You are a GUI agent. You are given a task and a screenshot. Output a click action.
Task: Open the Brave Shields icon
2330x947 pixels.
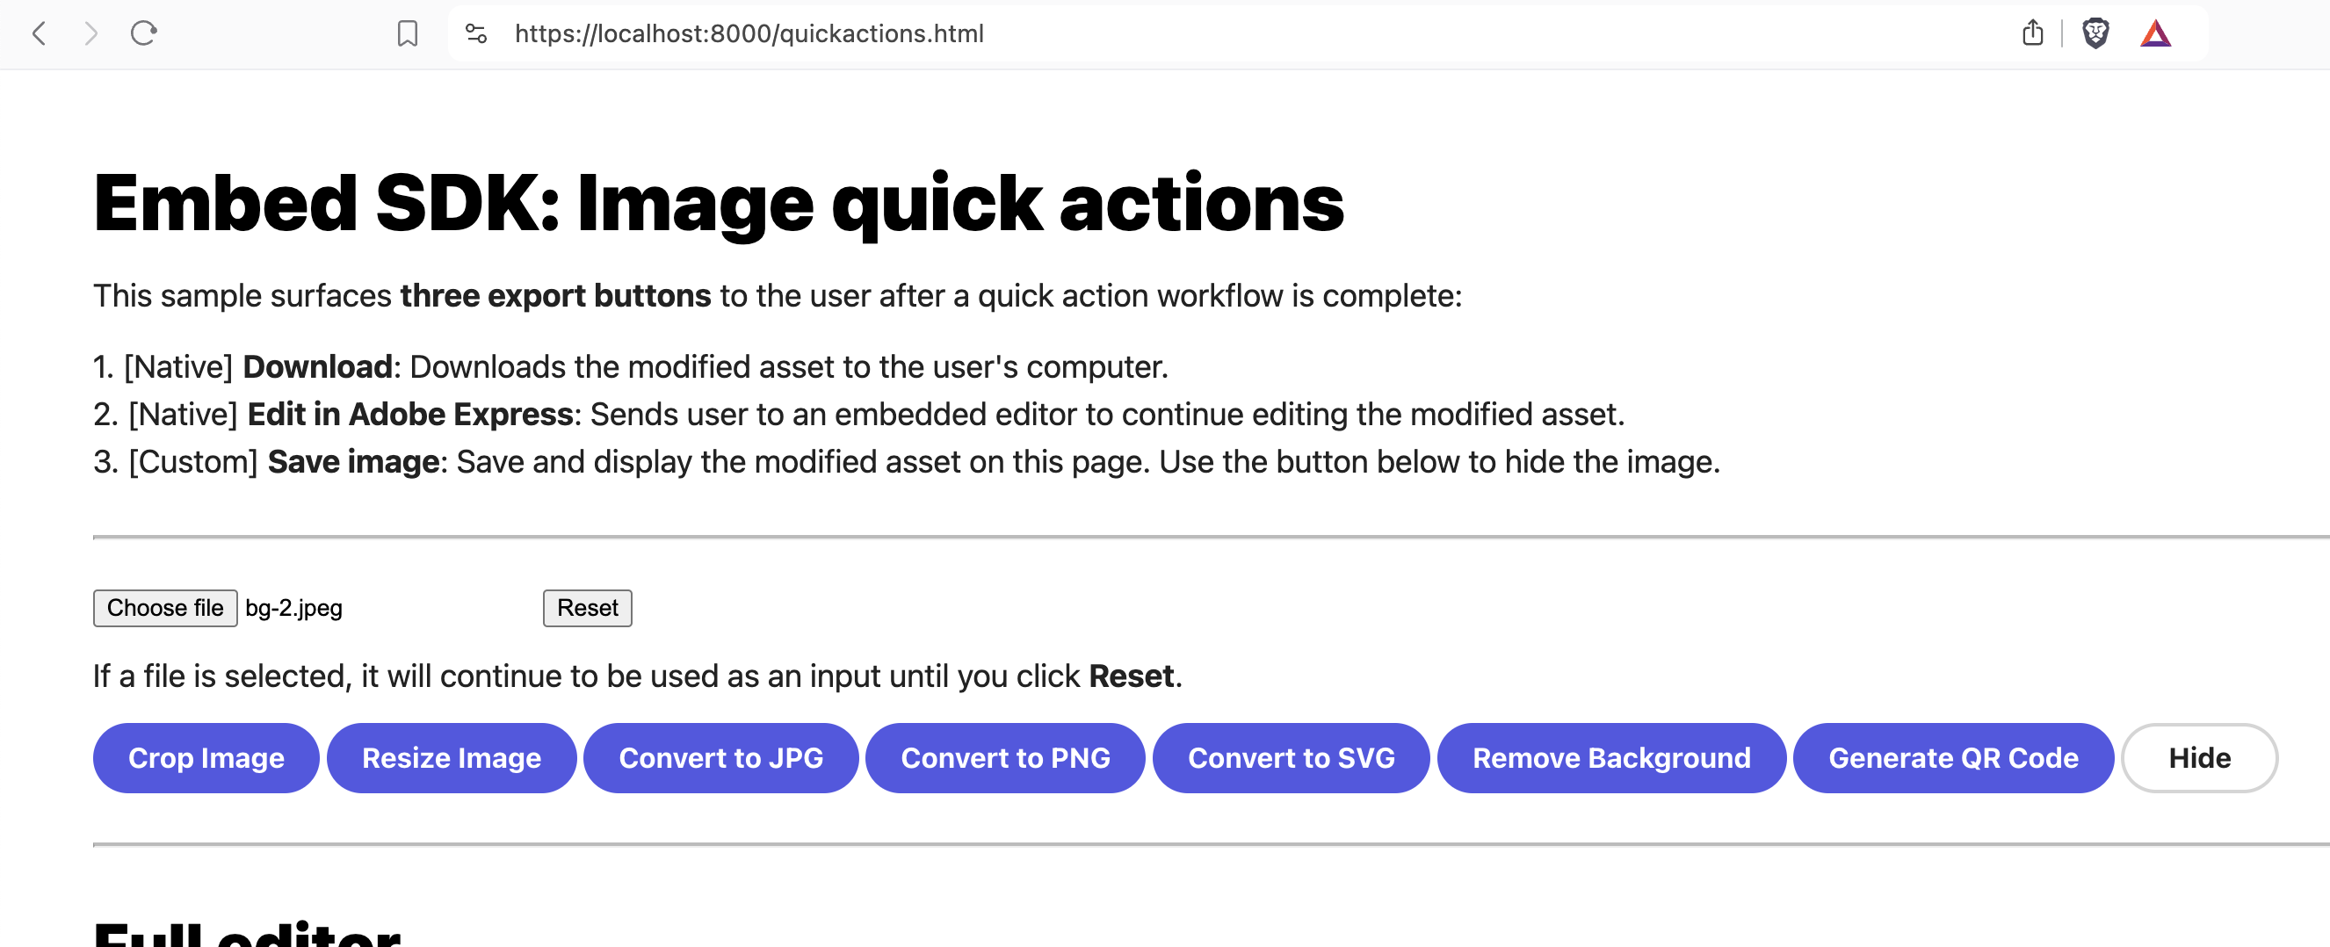2095,33
